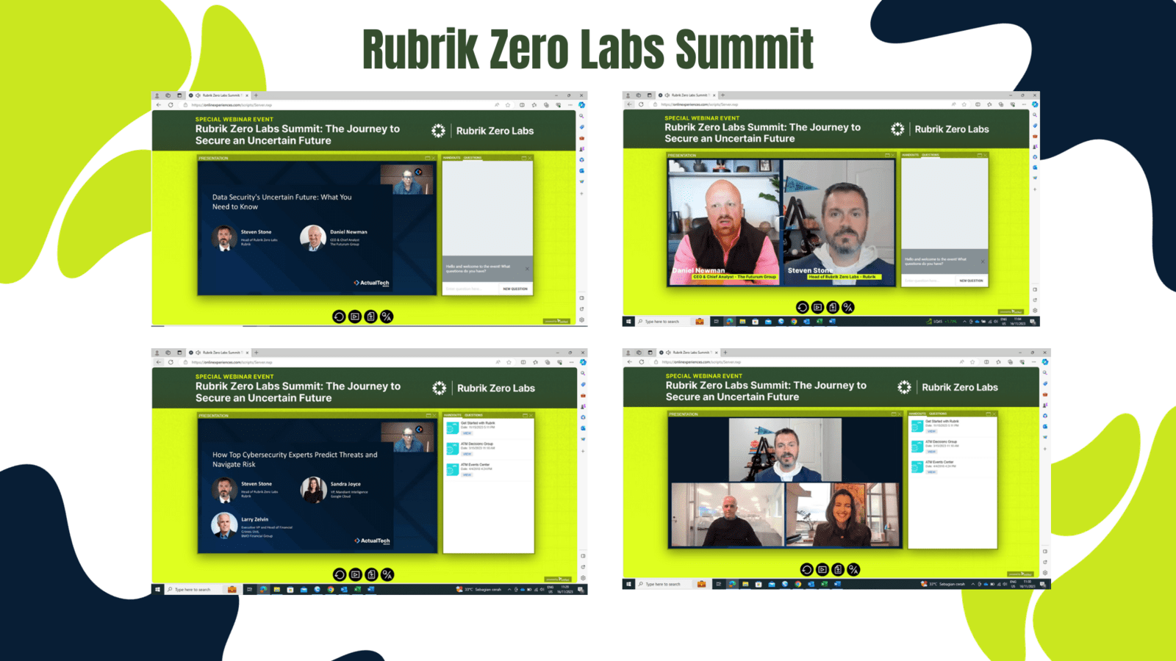The image size is (1176, 661).
Task: Click New Question button beside Data Security slide
Action: point(515,289)
